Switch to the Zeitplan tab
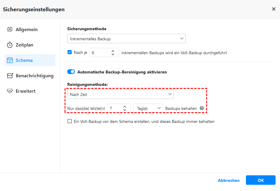The image size is (280, 191). point(24,45)
